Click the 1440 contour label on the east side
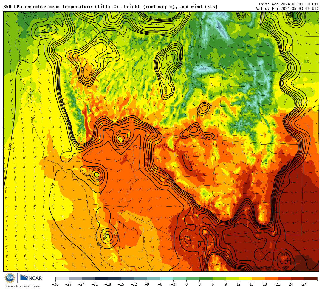This screenshot has width=322, height=290. point(303,116)
